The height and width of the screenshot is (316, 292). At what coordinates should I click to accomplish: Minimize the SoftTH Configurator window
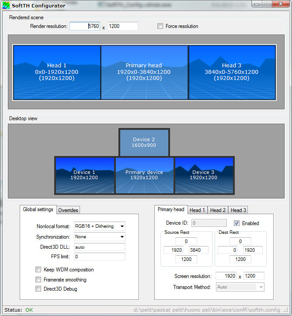point(257,4)
